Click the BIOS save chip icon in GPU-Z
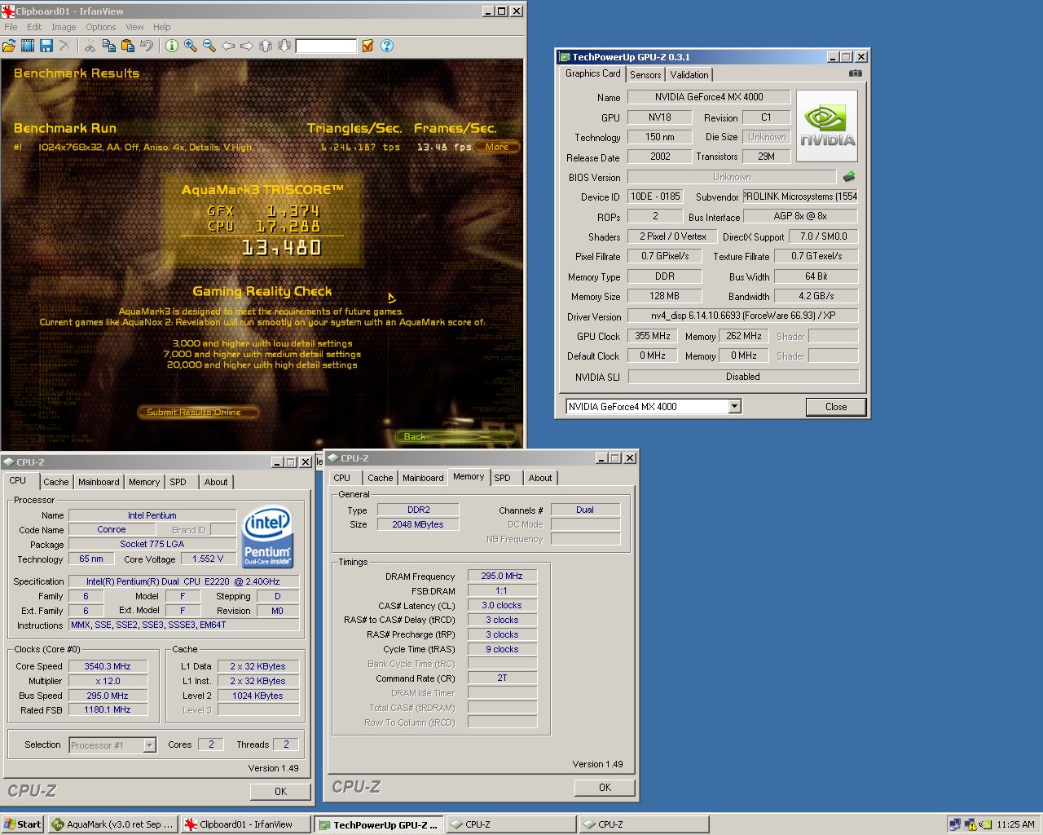 pyautogui.click(x=849, y=176)
